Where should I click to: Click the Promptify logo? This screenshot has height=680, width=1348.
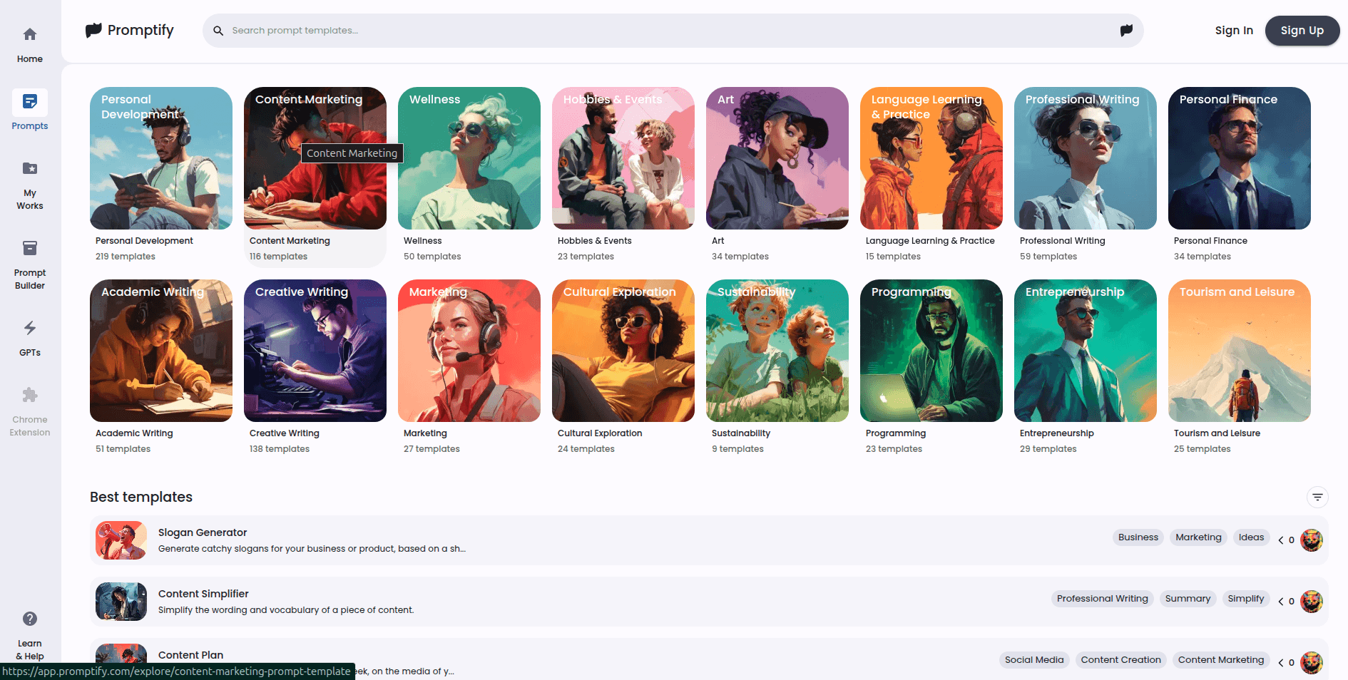click(129, 30)
